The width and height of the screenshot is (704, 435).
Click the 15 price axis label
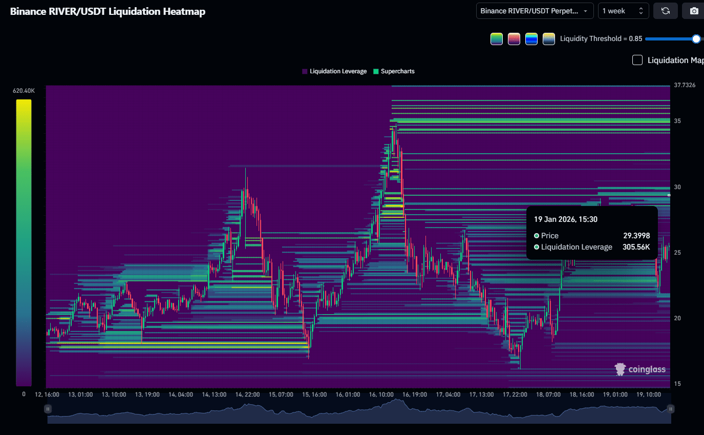coord(677,384)
